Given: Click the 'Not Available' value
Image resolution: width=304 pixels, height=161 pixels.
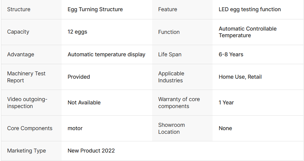Looking at the screenshot, I should coord(84,103).
